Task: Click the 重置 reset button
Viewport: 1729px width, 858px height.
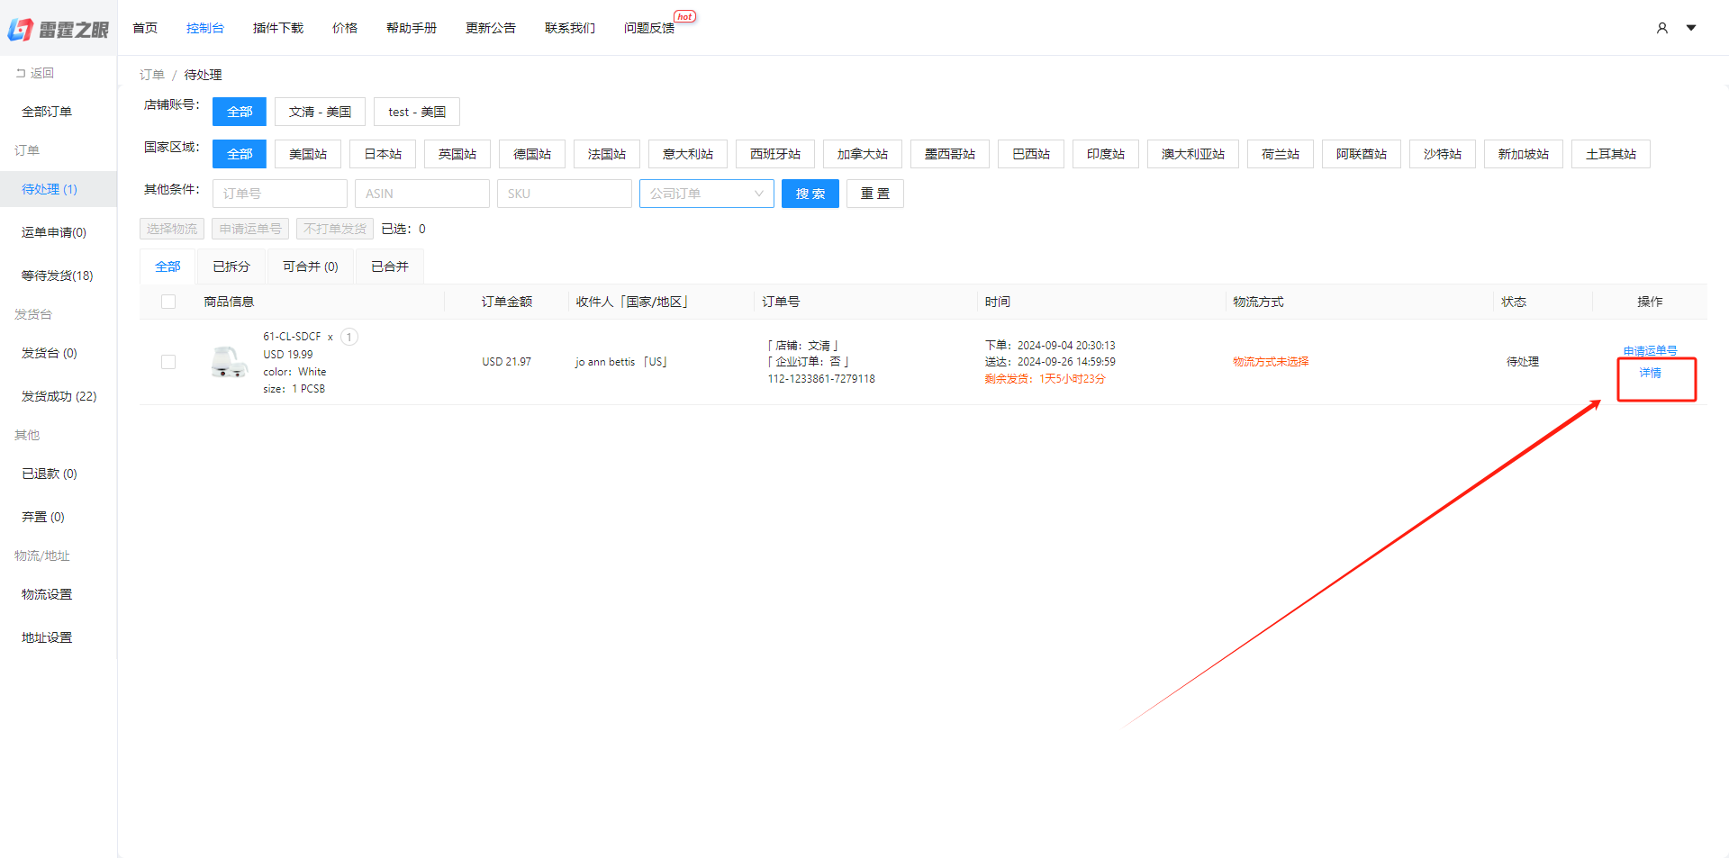Action: [x=874, y=193]
